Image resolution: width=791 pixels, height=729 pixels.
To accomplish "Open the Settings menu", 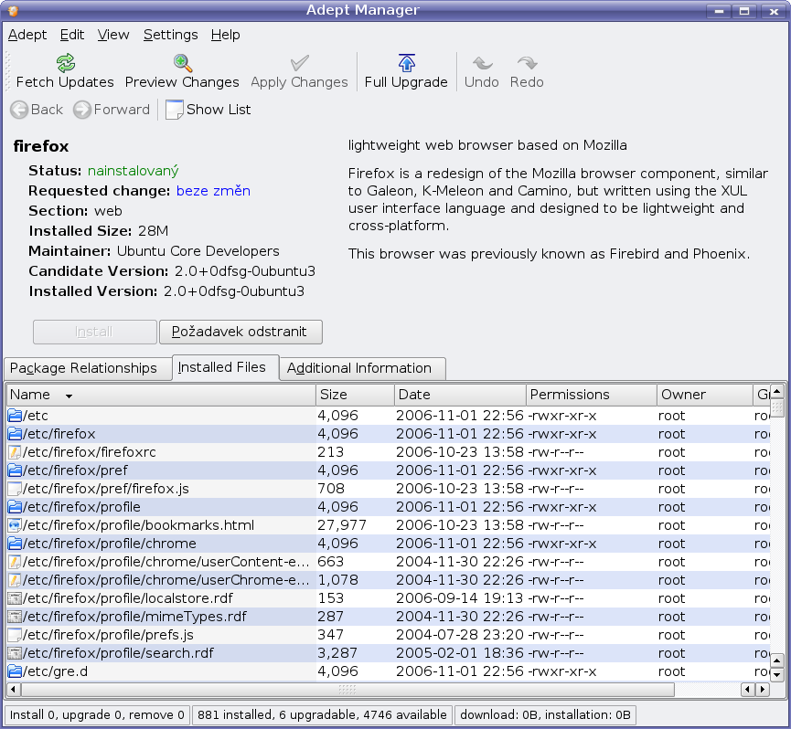I will tap(170, 35).
